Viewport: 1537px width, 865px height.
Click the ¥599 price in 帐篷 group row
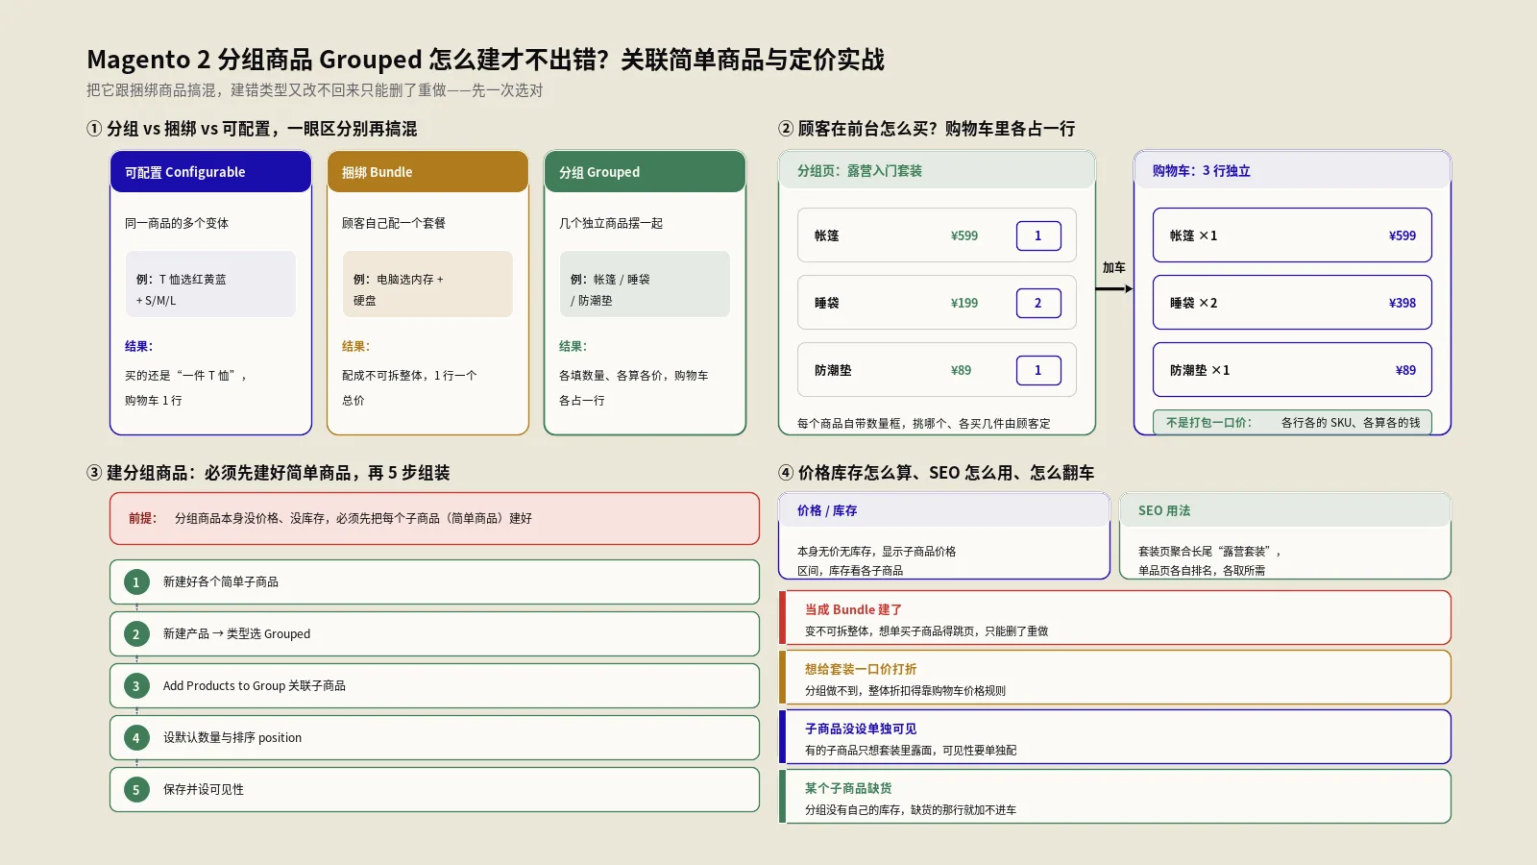coord(964,235)
